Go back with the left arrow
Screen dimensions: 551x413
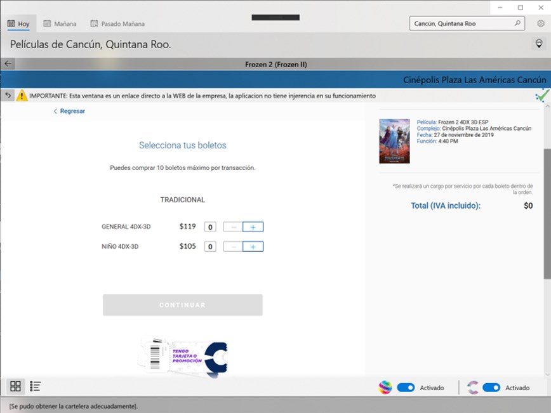pyautogui.click(x=8, y=64)
